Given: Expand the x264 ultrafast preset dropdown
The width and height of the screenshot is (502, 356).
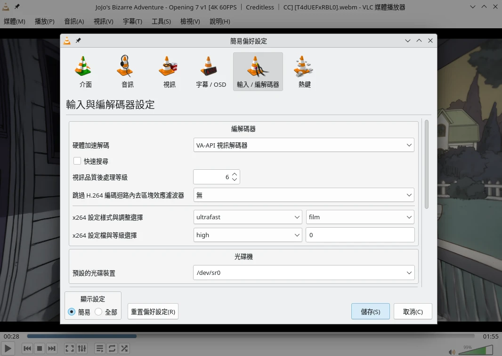Looking at the screenshot, I should tap(248, 217).
